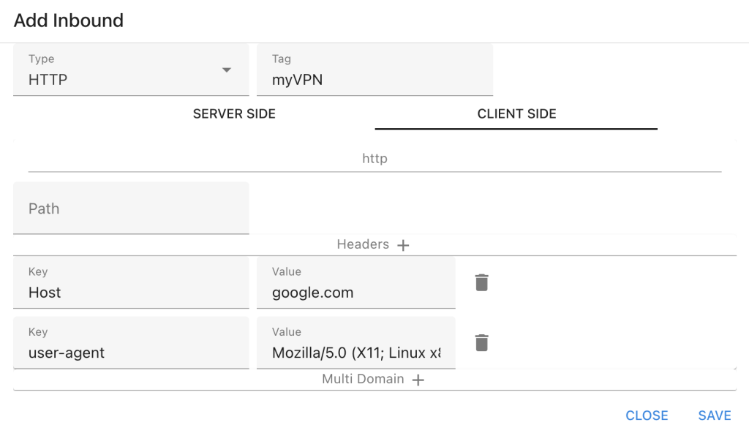The width and height of the screenshot is (749, 436).
Task: Save the inbound with SAVE button
Action: pyautogui.click(x=714, y=416)
